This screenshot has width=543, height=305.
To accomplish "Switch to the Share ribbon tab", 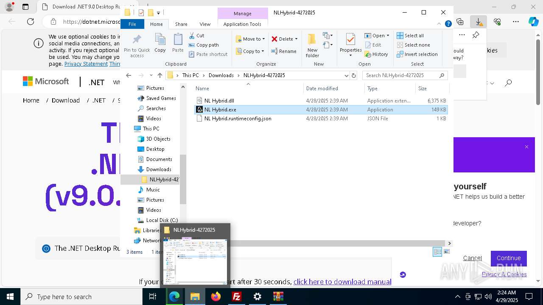I will click(x=181, y=24).
